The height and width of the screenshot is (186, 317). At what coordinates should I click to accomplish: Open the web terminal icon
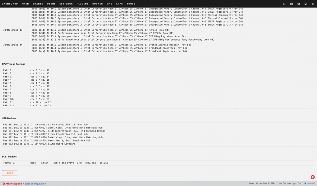[x=284, y=4]
